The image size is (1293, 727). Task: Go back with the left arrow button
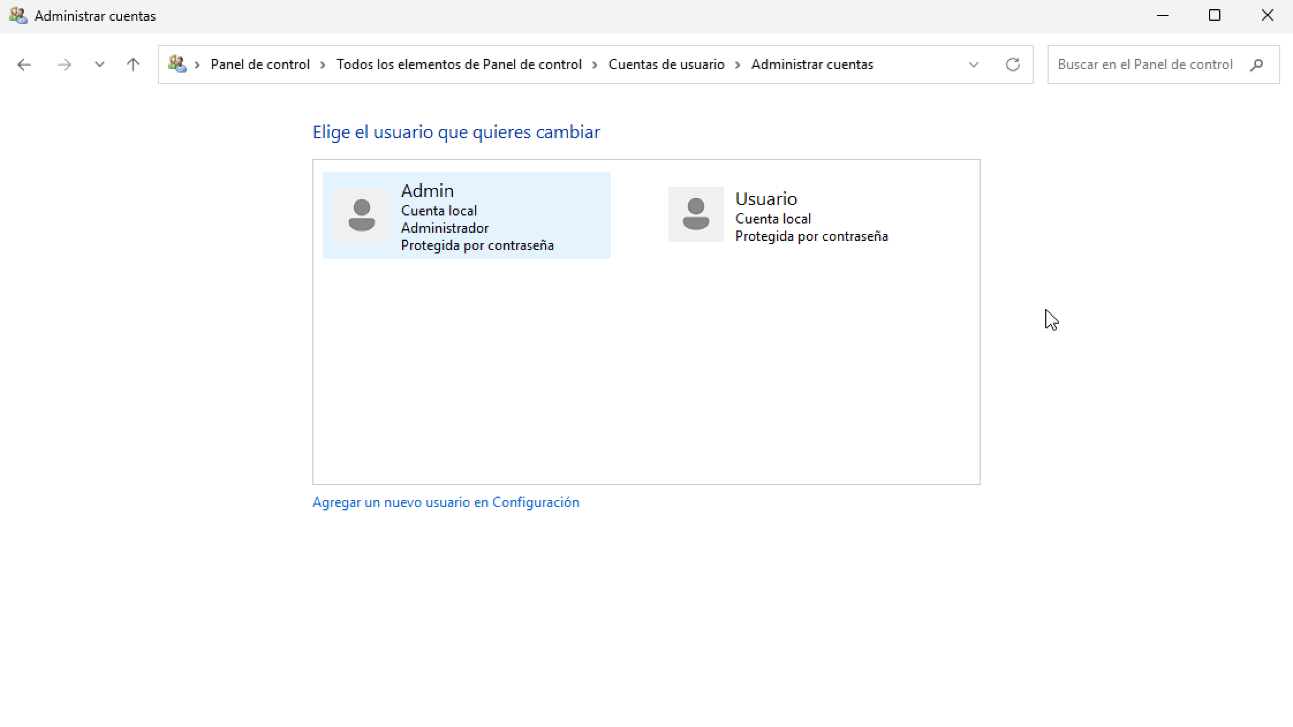click(24, 65)
